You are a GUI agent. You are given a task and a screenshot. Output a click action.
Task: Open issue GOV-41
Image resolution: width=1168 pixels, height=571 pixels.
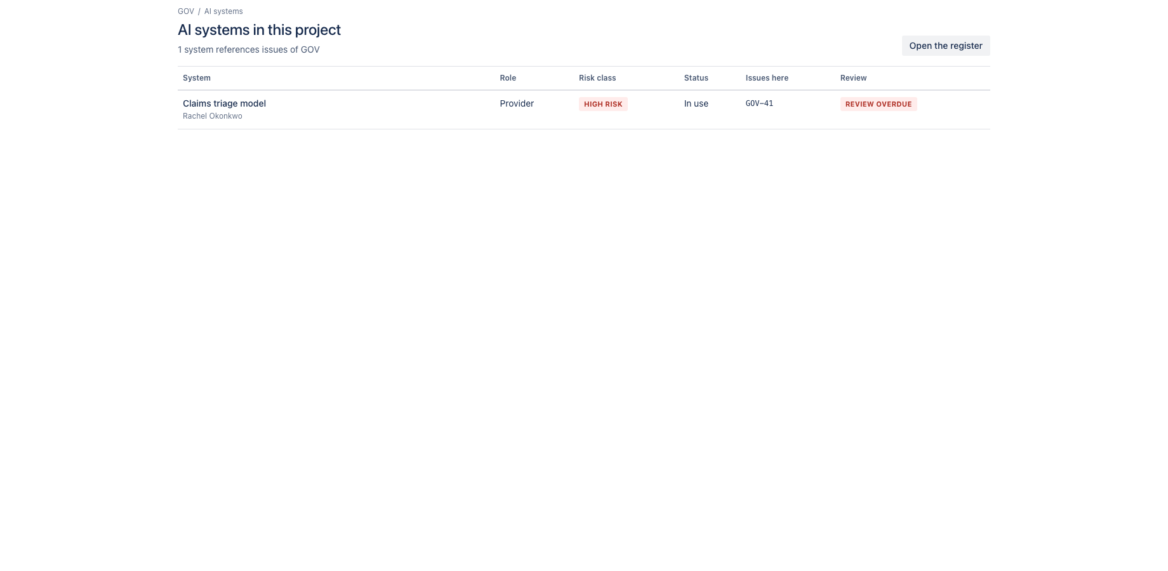pyautogui.click(x=759, y=103)
